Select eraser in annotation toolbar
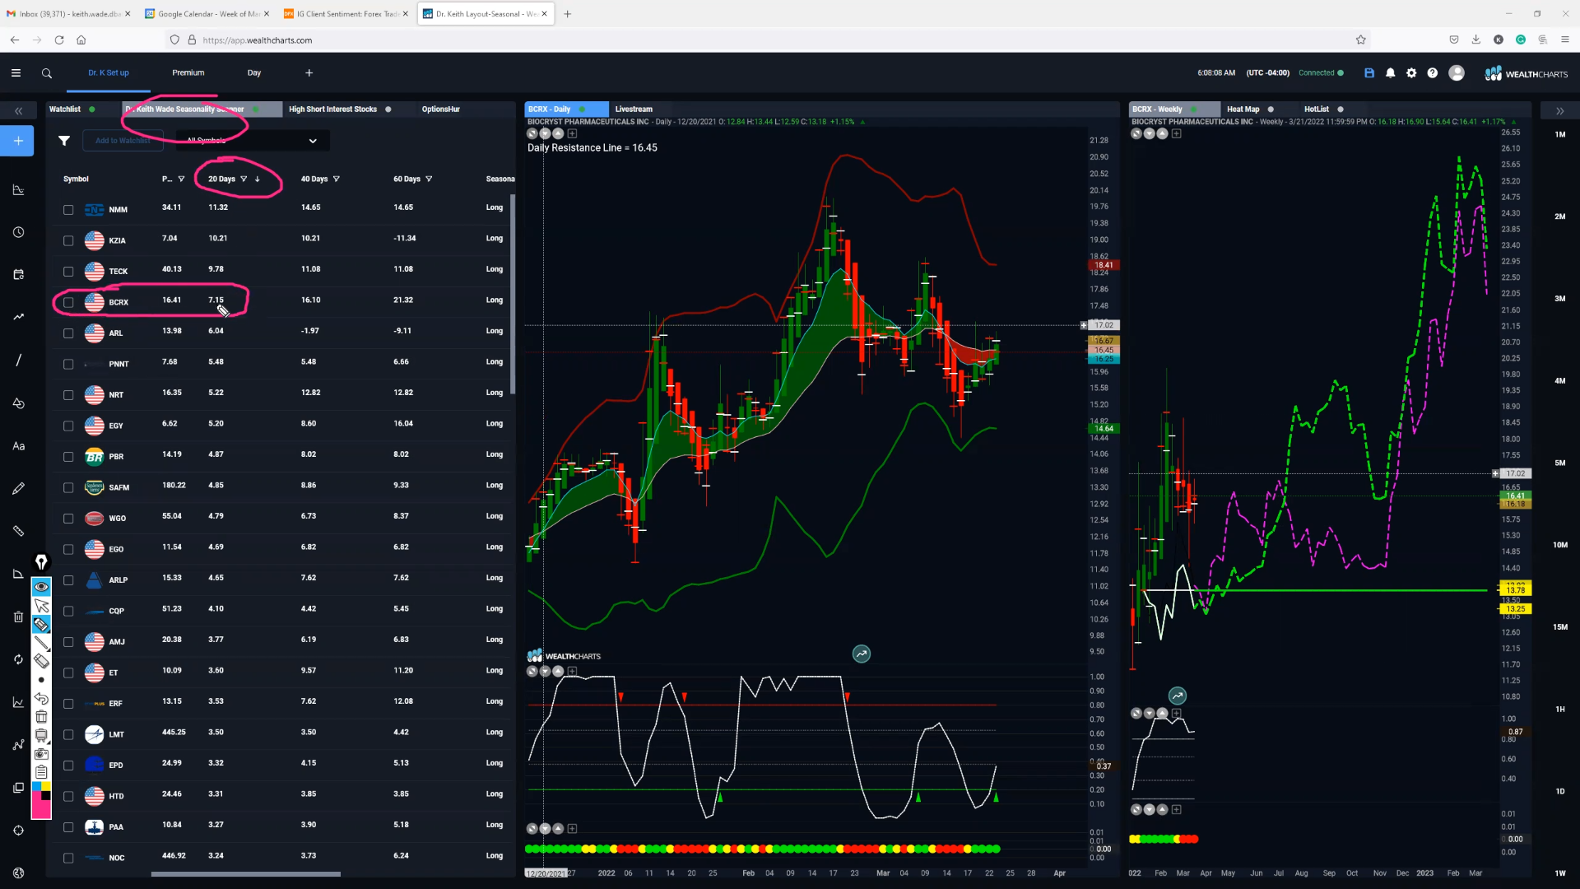This screenshot has height=889, width=1580. point(41,661)
